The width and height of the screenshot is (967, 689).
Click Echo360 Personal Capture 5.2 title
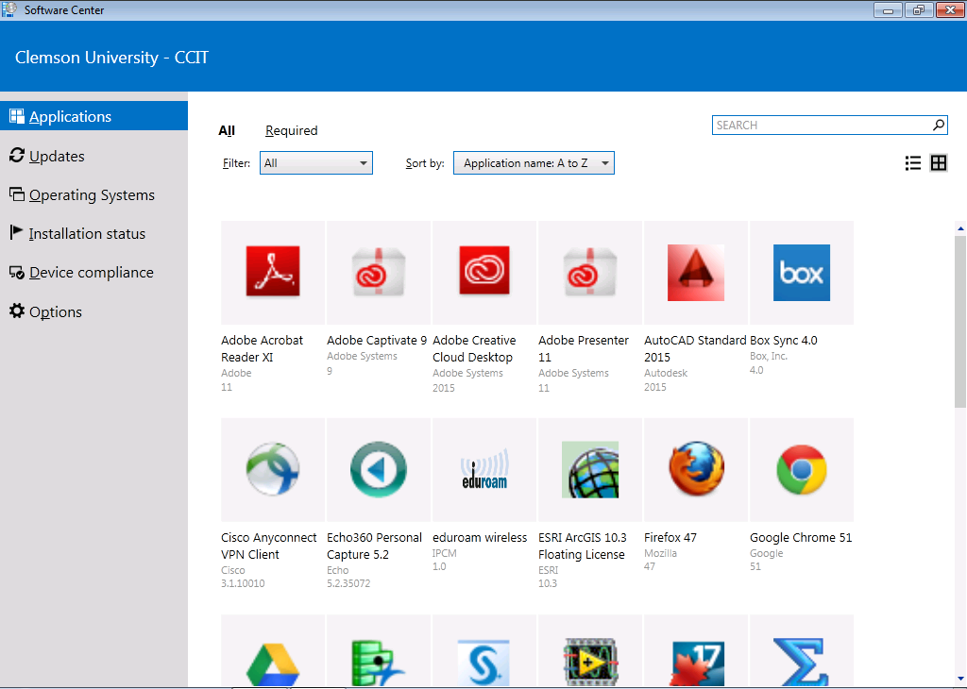pyautogui.click(x=374, y=546)
